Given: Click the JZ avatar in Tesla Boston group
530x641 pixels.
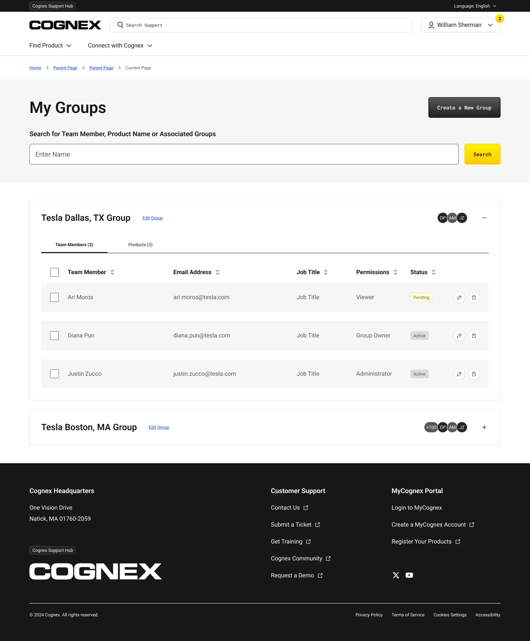Looking at the screenshot, I should (462, 427).
